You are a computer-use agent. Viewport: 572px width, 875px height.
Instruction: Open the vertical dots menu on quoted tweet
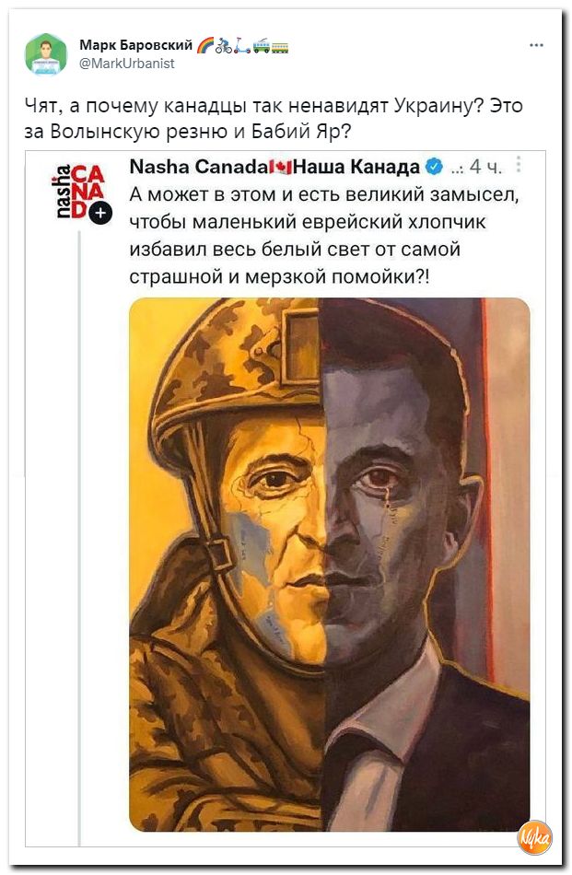click(x=519, y=164)
